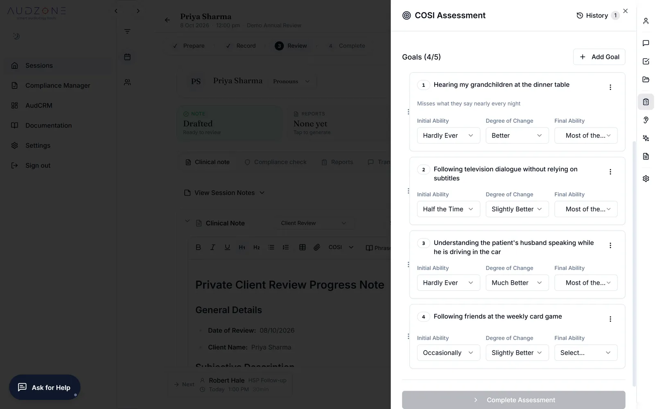Toggle bold formatting in the note editor

198,247
